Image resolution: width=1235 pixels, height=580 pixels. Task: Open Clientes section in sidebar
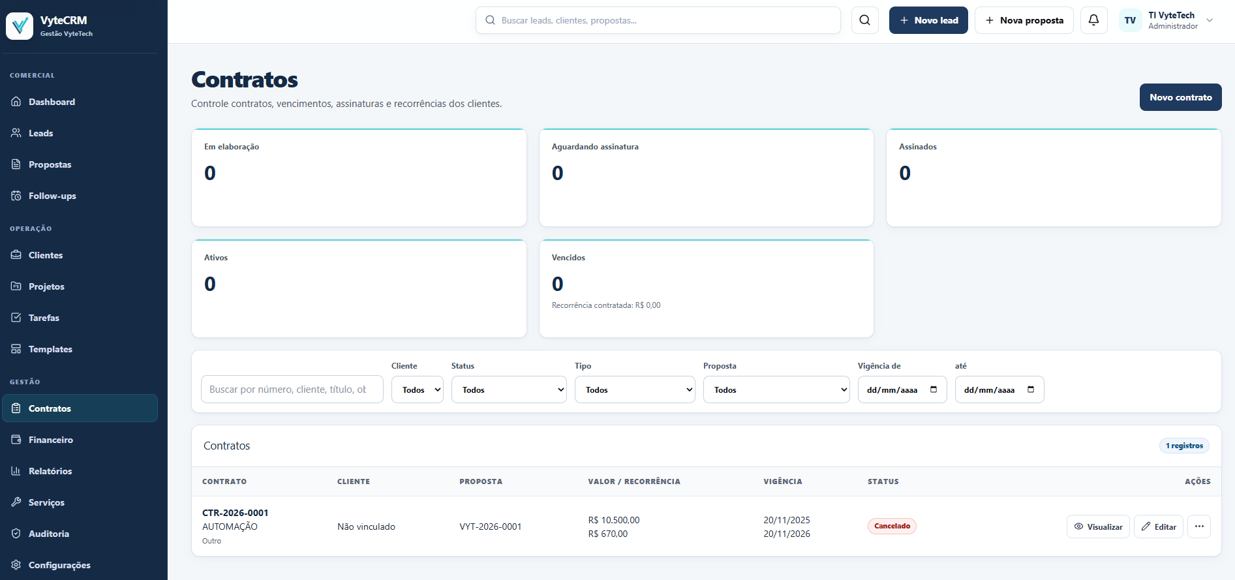tap(80, 255)
